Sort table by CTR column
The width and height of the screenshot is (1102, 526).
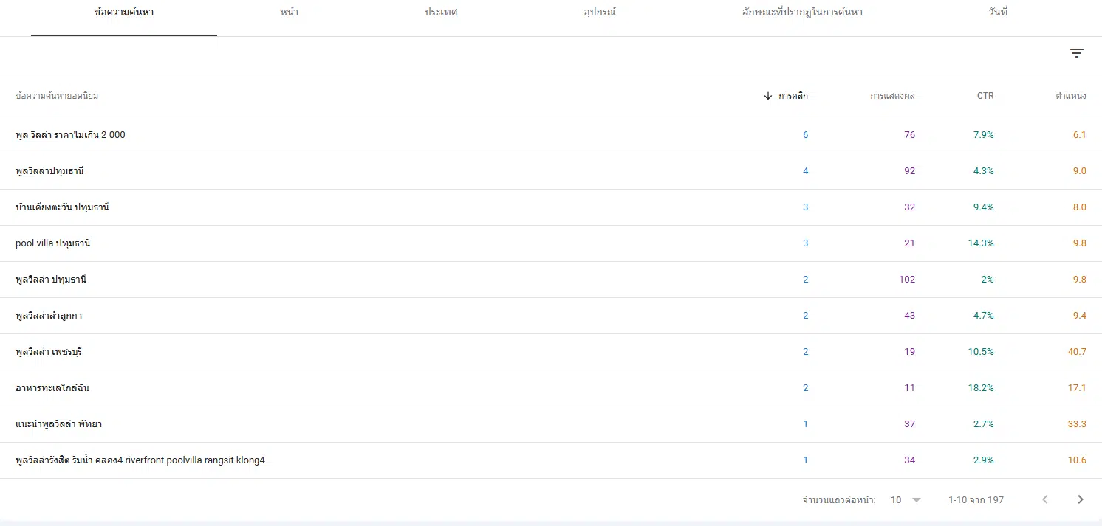985,96
